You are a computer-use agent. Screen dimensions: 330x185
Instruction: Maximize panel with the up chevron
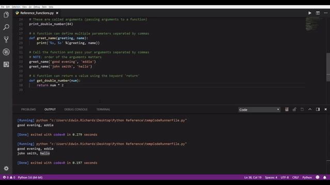[310, 109]
